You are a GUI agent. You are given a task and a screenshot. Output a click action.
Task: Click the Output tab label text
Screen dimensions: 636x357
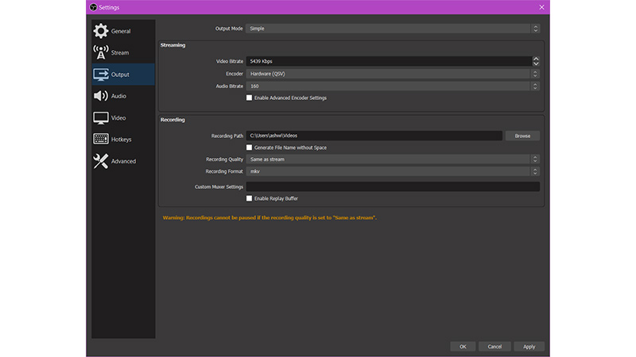click(120, 75)
